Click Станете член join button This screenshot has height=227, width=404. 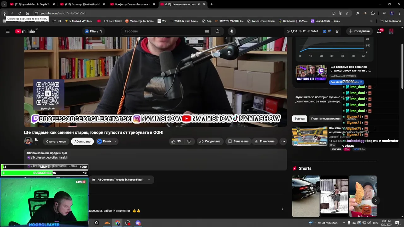pyautogui.click(x=56, y=142)
